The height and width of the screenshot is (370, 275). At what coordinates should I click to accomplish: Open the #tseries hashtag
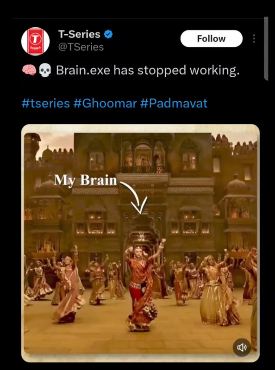point(45,104)
